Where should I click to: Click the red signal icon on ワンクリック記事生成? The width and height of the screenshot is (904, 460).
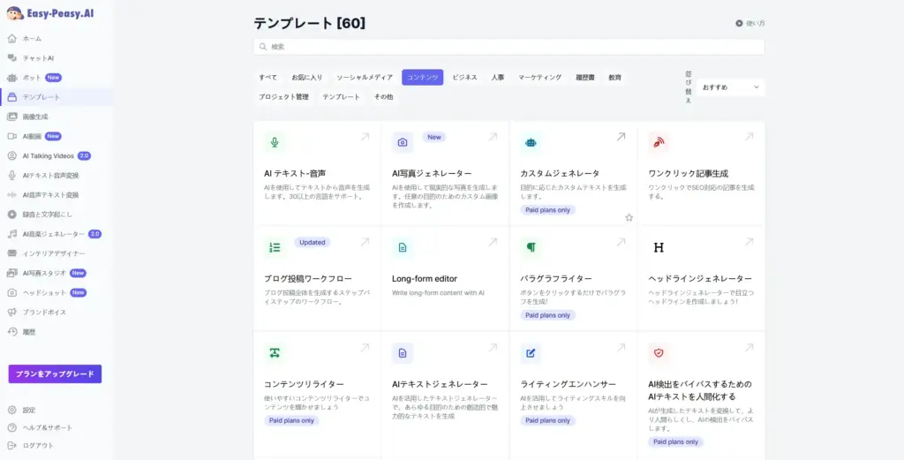click(x=659, y=142)
